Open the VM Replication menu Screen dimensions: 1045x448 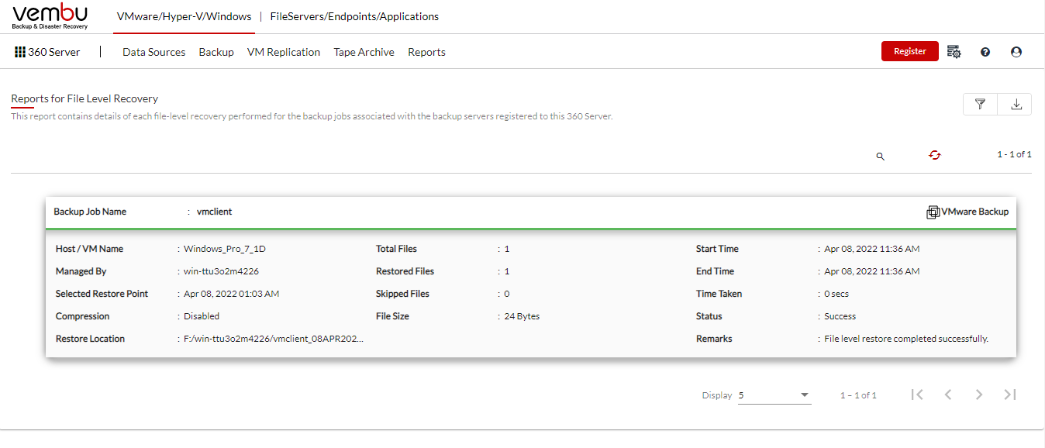tap(284, 52)
